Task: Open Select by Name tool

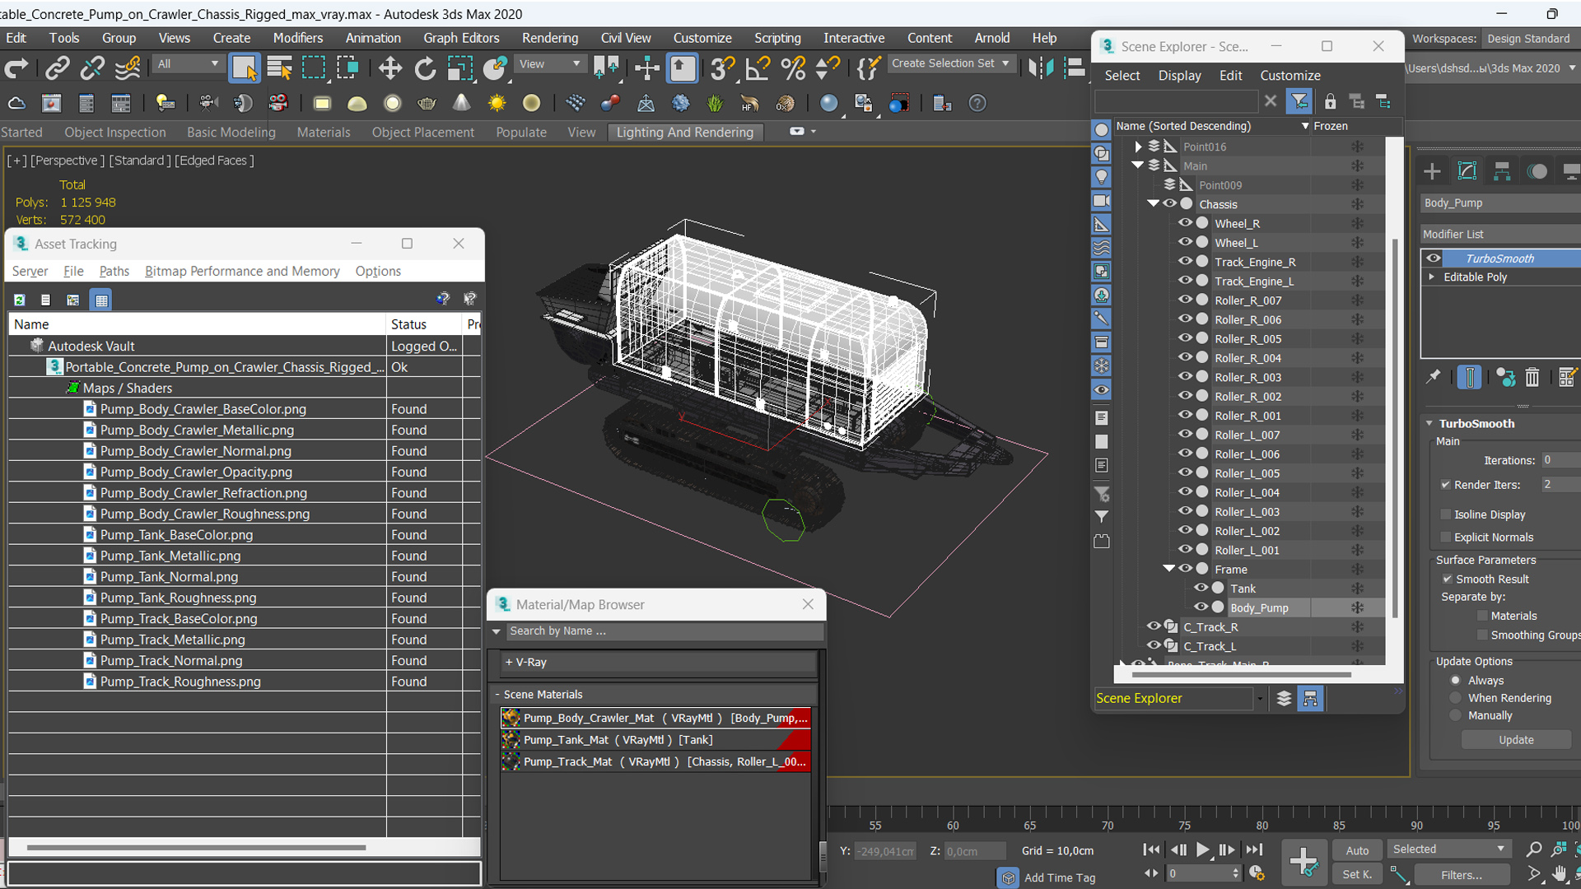Action: (x=279, y=68)
